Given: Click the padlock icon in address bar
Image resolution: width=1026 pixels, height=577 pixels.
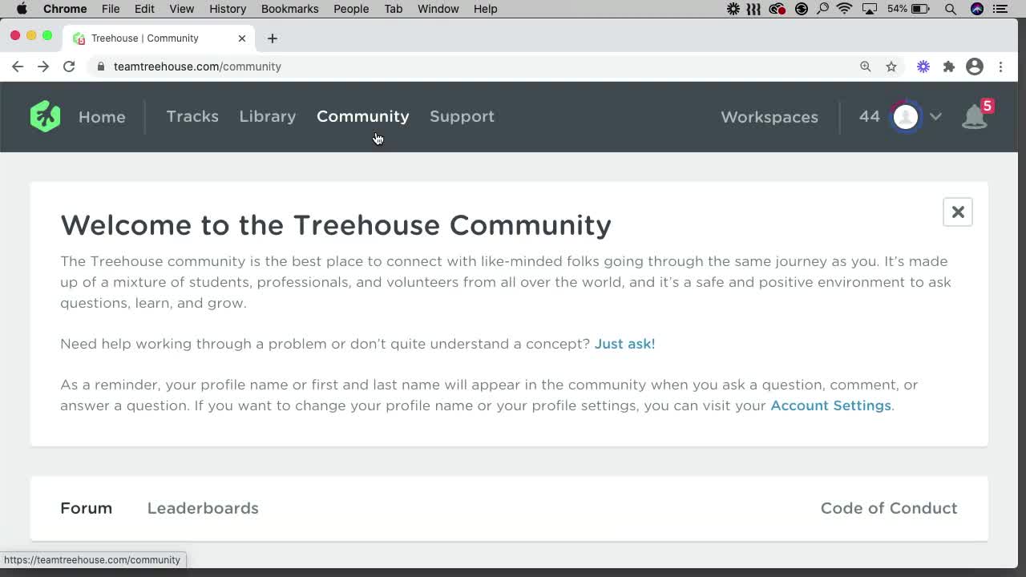Looking at the screenshot, I should (100, 67).
